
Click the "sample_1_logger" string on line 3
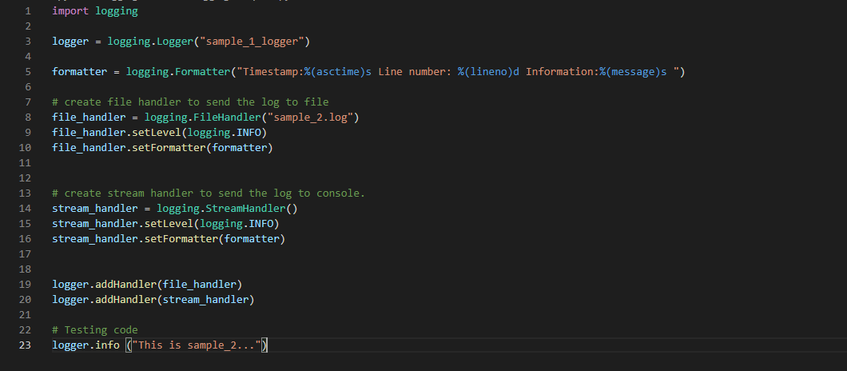coord(252,41)
